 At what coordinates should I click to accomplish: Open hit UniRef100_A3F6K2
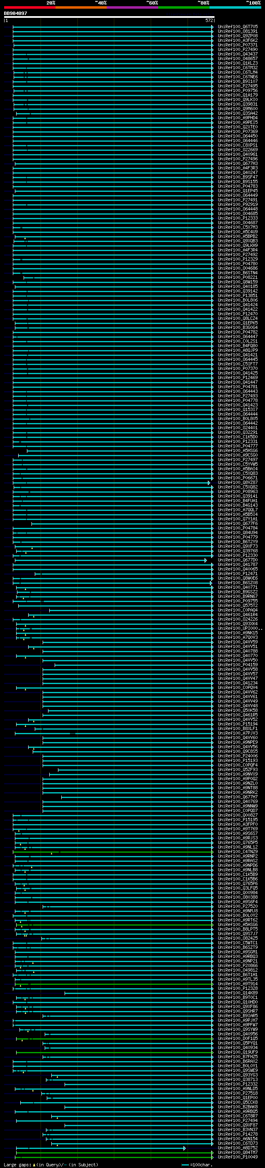(x=238, y=40)
